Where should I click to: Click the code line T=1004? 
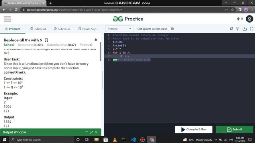[x=118, y=42]
